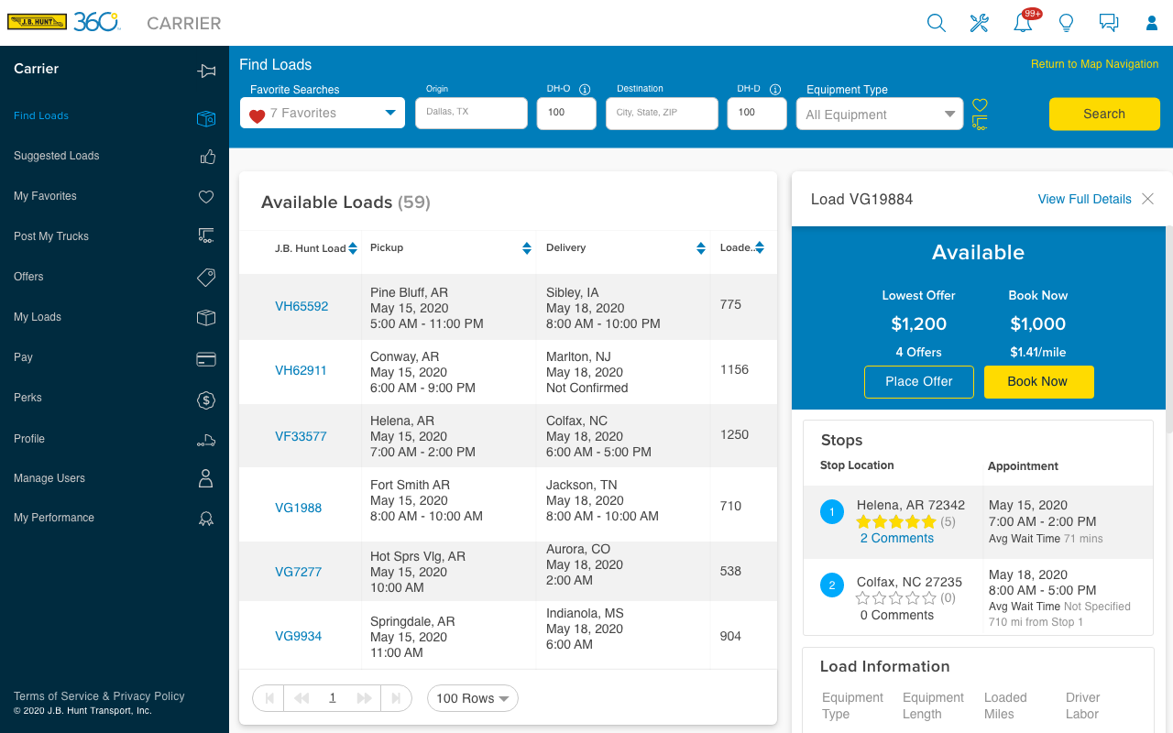
Task: Click the Place Offer button
Action: coord(919,382)
